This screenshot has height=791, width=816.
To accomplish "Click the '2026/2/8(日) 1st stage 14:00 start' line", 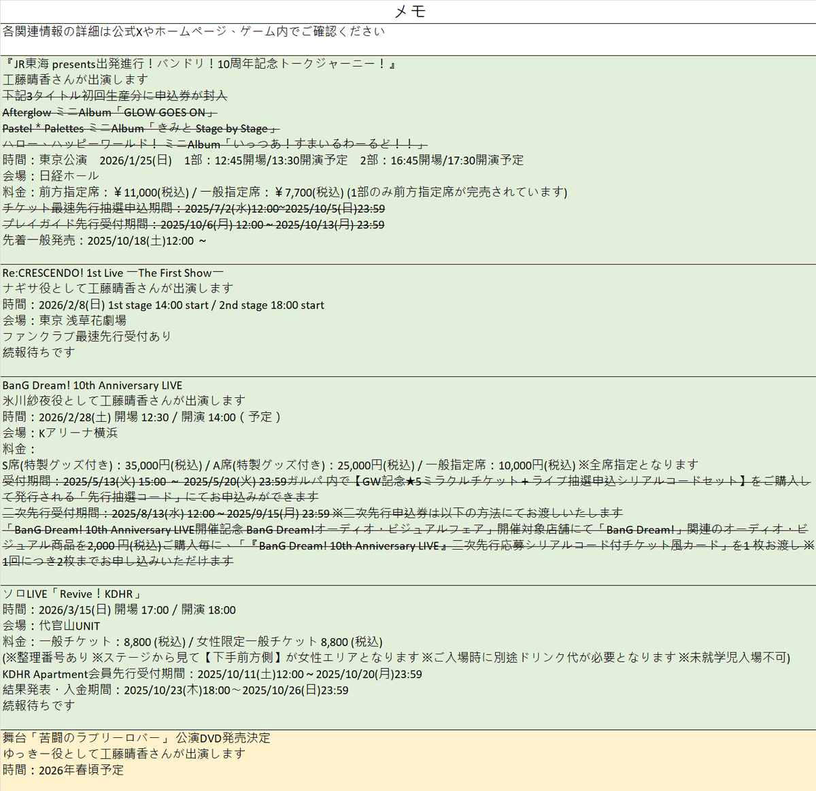I will [163, 305].
